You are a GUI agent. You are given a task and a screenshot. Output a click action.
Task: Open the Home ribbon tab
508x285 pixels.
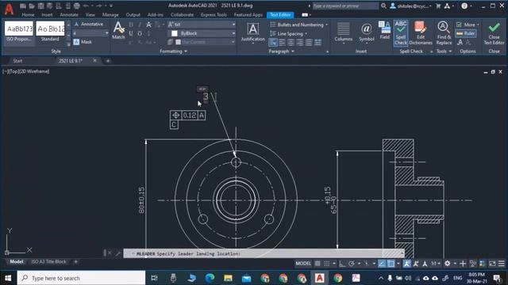coord(28,14)
